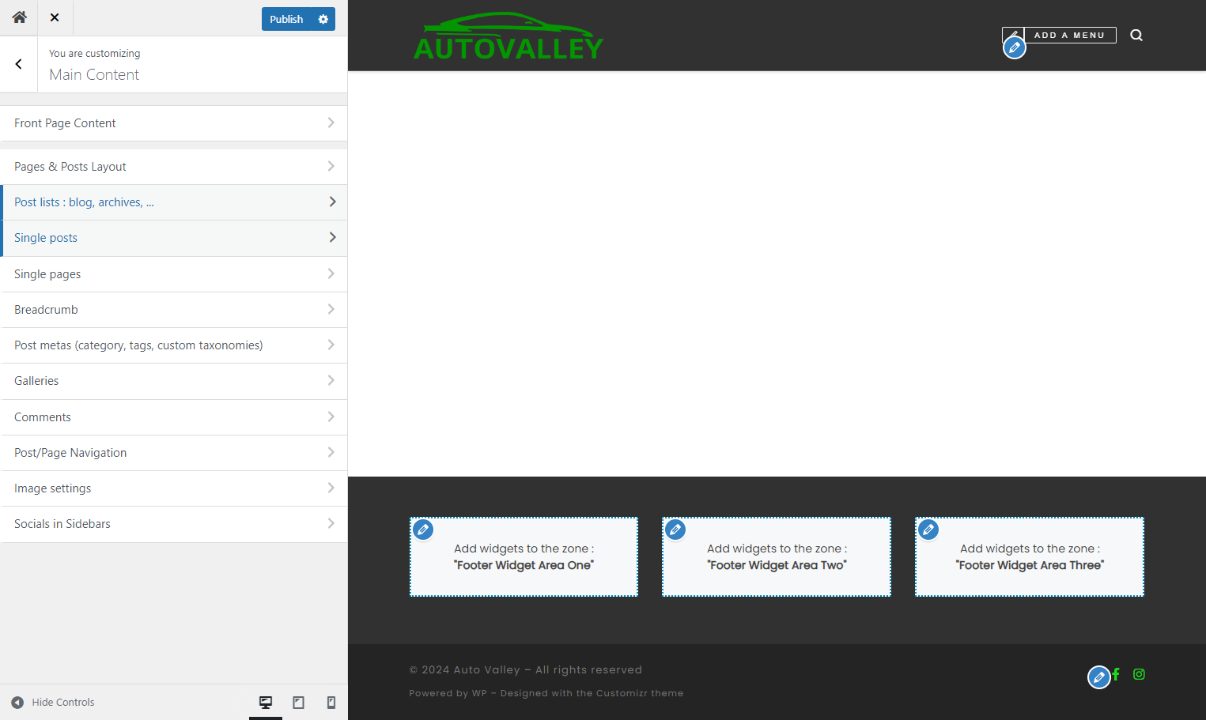Screen dimensions: 1206x720
Task: Select the Footer Widget Area One placeholder box
Action: click(524, 556)
